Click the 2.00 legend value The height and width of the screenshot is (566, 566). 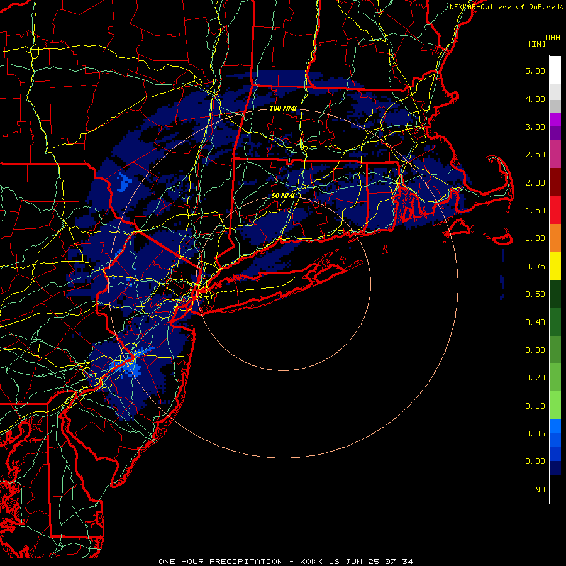click(x=535, y=182)
